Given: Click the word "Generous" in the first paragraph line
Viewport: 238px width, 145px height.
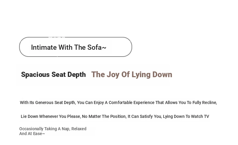Looking at the screenshot, I should (x=44, y=102).
